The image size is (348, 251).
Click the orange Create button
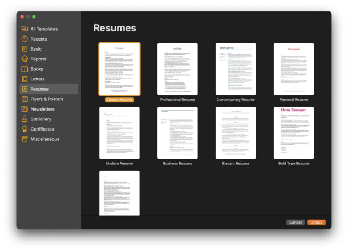[317, 222]
